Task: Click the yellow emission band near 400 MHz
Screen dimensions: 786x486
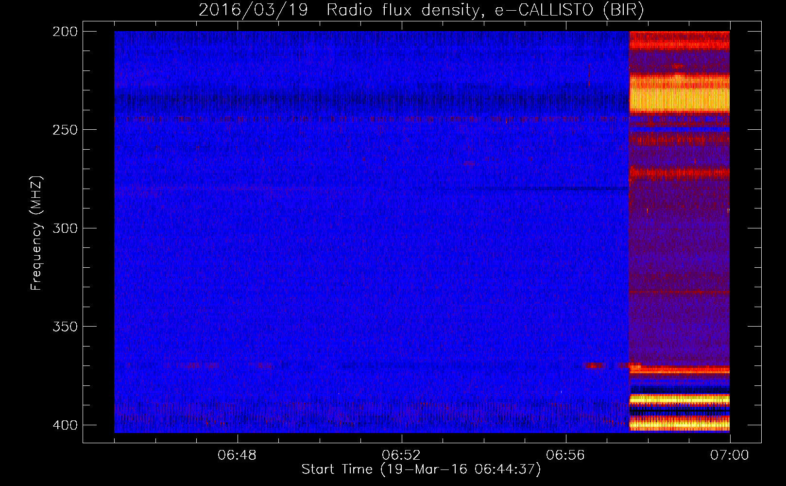Action: coord(679,424)
